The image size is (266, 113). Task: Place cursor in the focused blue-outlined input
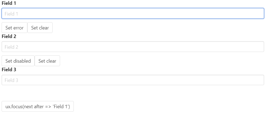[x=133, y=14]
